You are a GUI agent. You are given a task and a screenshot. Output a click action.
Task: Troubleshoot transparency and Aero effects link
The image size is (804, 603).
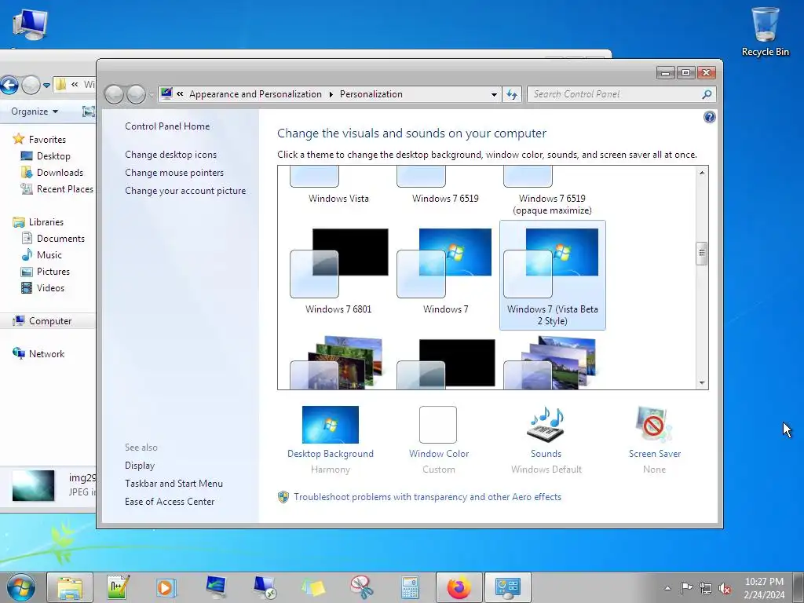coord(427,497)
